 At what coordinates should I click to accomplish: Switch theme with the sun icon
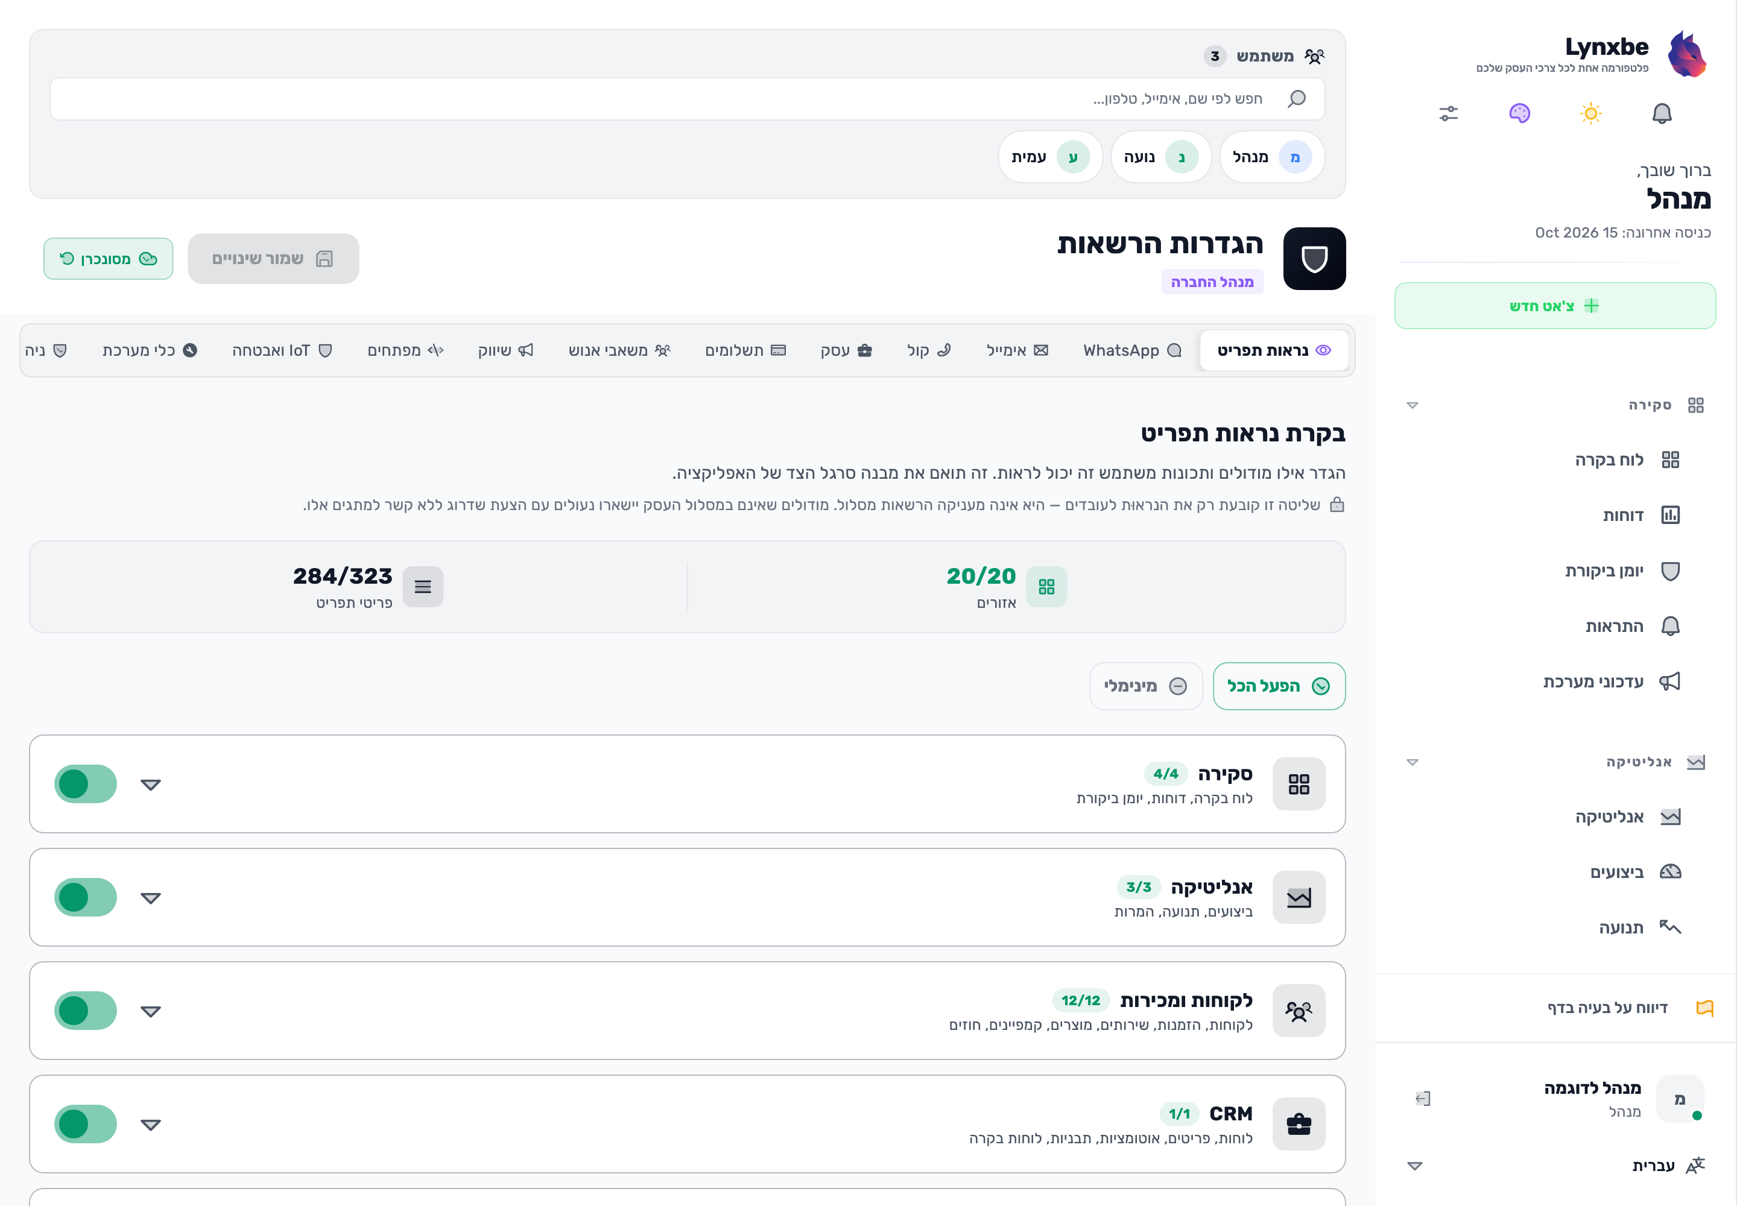1590,113
